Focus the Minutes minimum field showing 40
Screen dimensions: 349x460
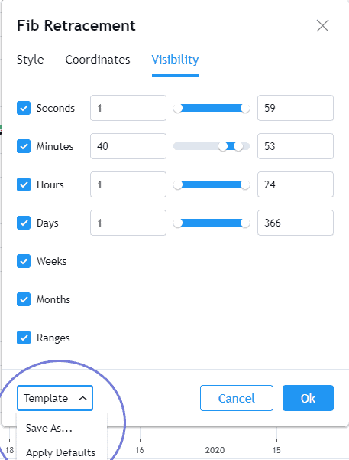128,146
